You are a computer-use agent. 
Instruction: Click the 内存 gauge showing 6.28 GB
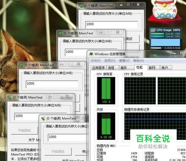pyautogui.click(x=106, y=126)
